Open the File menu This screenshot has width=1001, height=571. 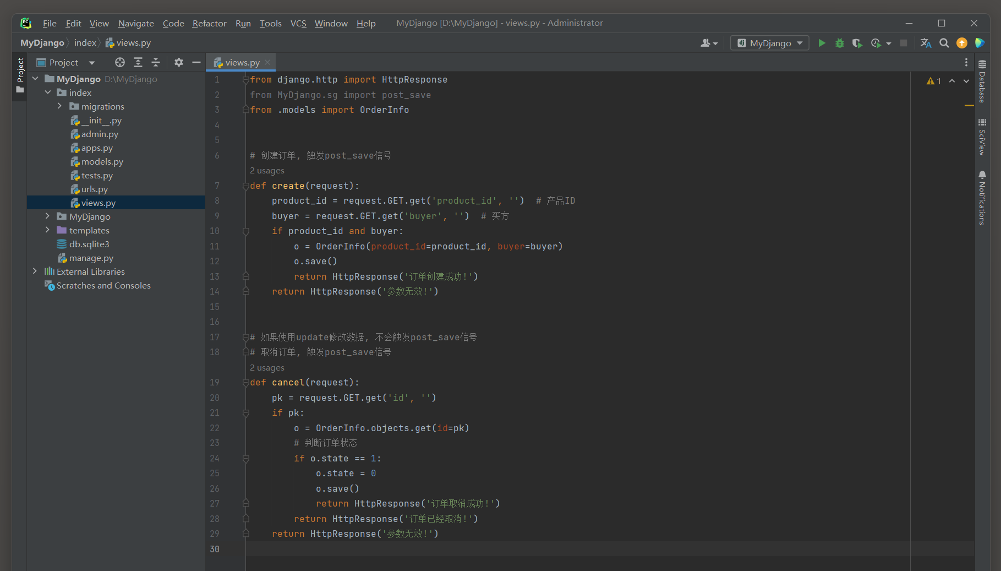[50, 23]
